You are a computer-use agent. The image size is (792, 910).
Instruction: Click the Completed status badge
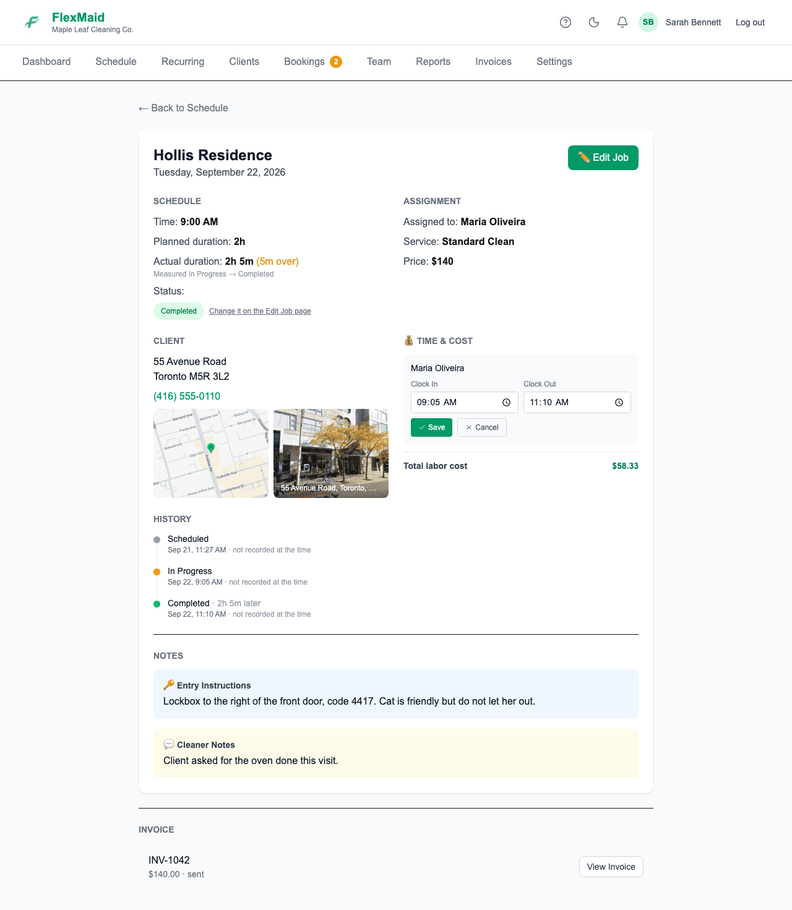(179, 311)
